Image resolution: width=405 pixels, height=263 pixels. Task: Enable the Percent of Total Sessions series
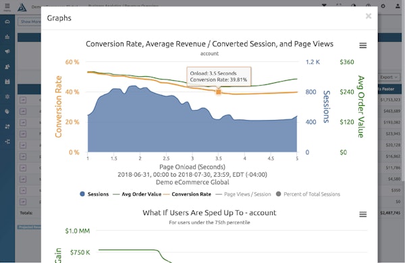pos(308,194)
